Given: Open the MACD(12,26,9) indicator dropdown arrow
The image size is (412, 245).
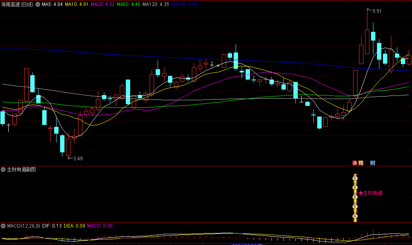Looking at the screenshot, I should tap(3, 226).
